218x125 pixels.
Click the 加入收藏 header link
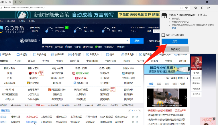pyautogui.click(x=11, y=21)
